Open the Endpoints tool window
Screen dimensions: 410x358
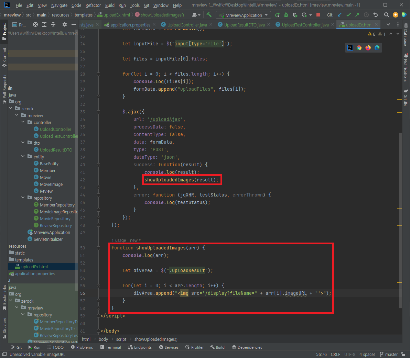140,347
